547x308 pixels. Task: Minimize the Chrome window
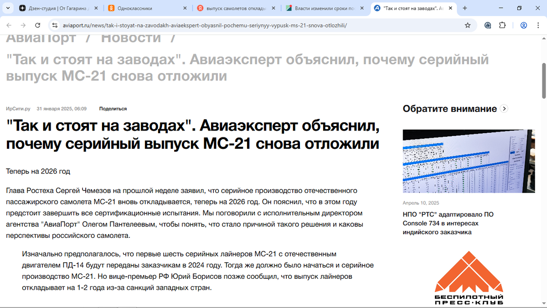point(500,8)
